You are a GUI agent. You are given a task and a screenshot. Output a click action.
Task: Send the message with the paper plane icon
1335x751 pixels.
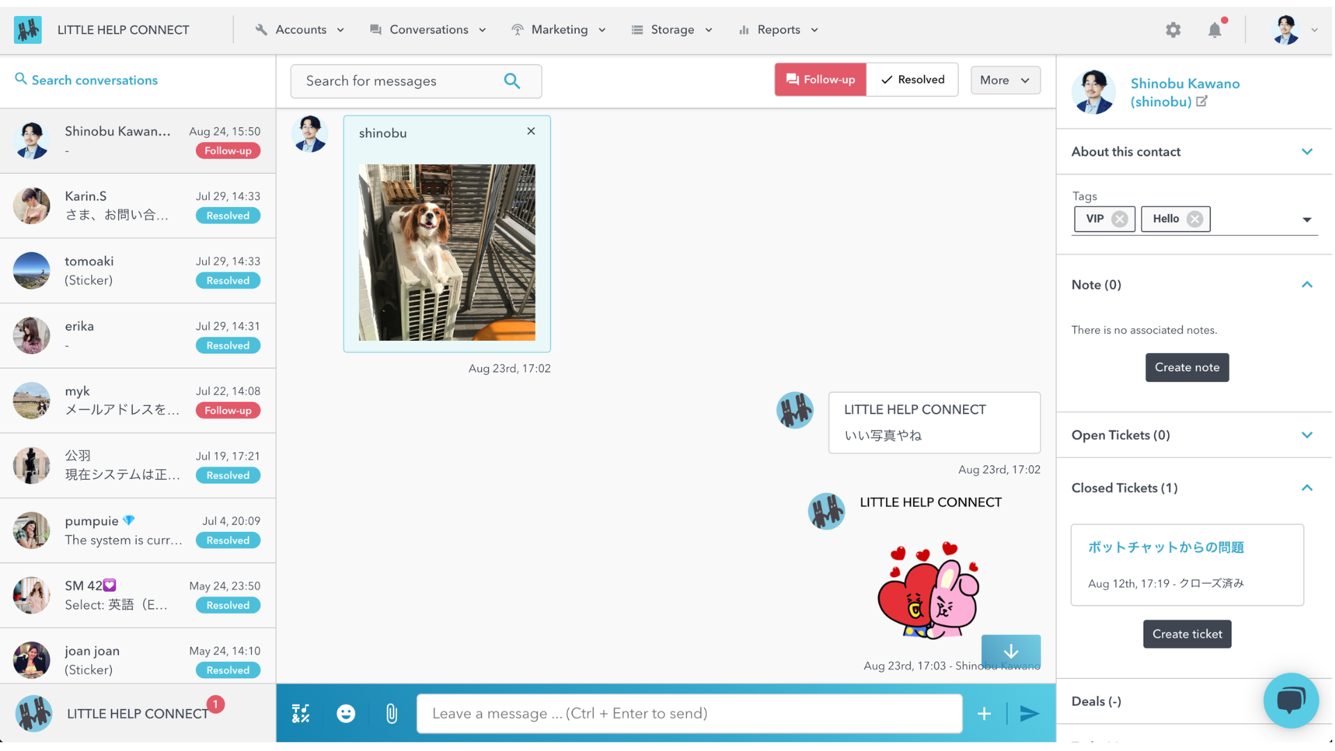tap(1029, 713)
